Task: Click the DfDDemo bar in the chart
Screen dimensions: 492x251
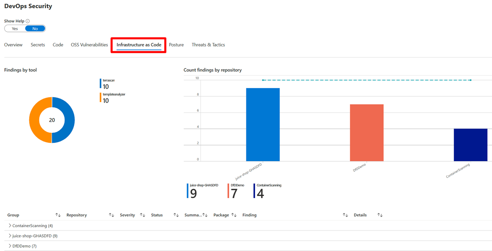Action: pos(367,132)
